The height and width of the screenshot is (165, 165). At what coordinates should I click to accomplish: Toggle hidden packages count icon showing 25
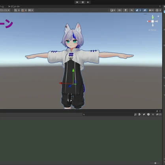coord(159,114)
